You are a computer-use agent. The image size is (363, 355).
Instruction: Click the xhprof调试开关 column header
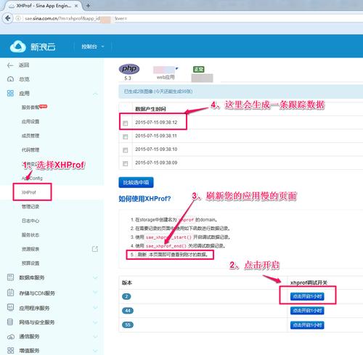coord(309,282)
